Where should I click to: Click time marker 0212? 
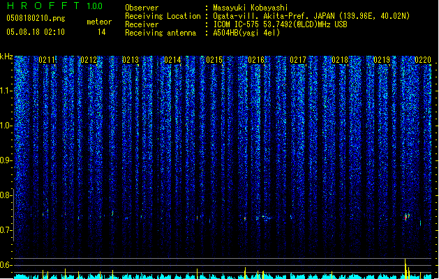89,60
